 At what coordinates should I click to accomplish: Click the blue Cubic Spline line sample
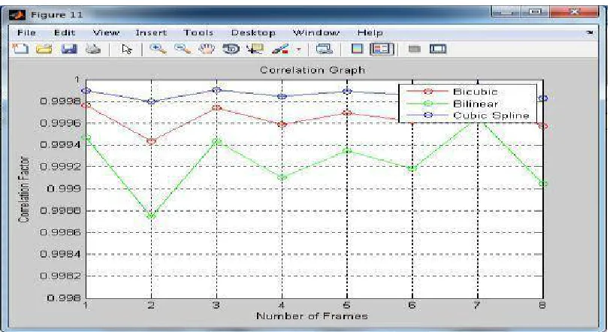tap(427, 116)
